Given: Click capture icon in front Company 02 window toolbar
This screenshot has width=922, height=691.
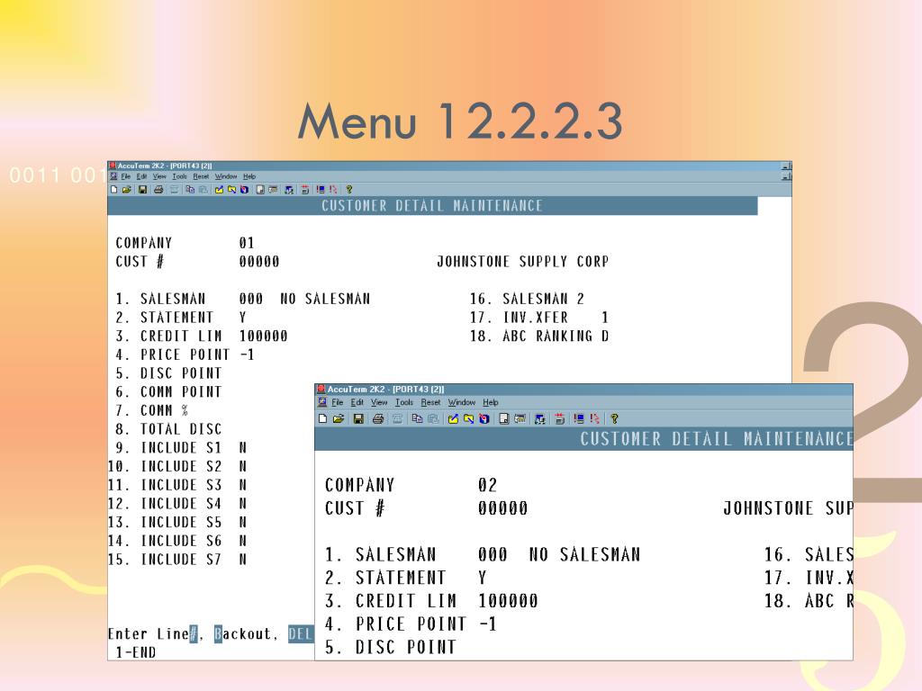Looking at the screenshot, I should 484,419.
